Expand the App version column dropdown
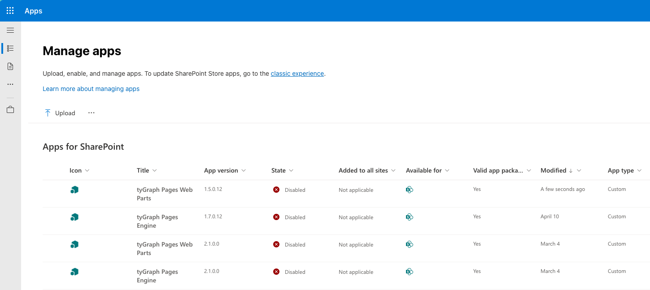Screen dimensions: 650x290 [x=243, y=170]
